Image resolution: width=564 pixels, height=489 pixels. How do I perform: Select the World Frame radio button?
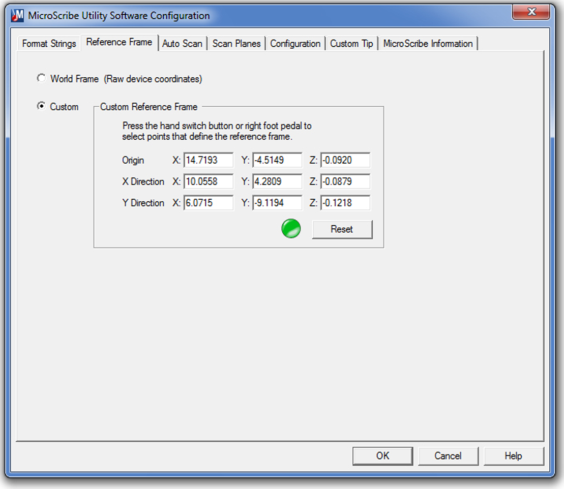tap(41, 78)
